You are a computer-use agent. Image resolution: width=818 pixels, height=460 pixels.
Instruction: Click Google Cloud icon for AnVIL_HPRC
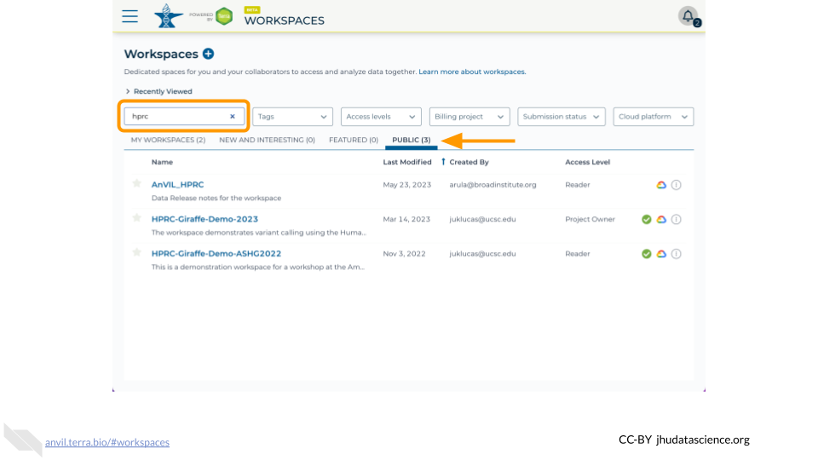661,185
